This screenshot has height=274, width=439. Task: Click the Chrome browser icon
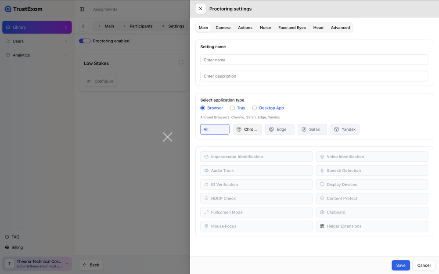click(239, 129)
